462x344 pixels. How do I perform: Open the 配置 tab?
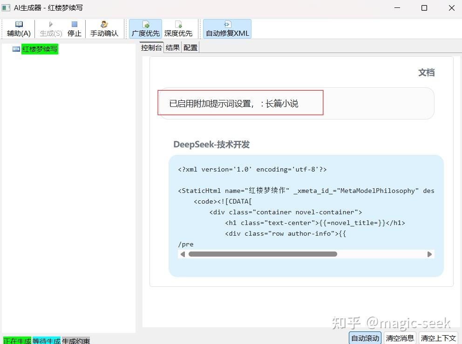[x=190, y=47]
